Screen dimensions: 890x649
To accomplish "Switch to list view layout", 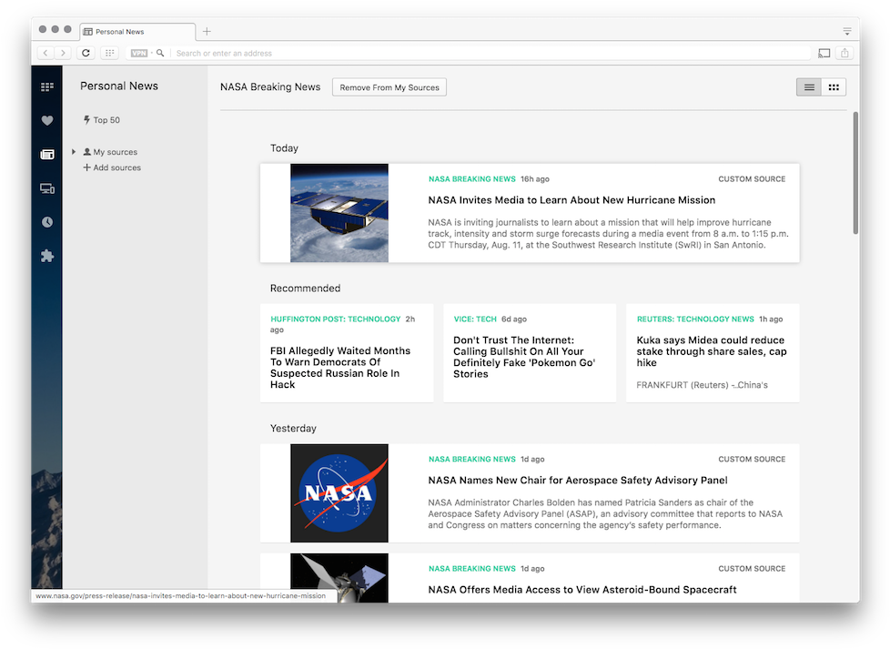I will [808, 87].
